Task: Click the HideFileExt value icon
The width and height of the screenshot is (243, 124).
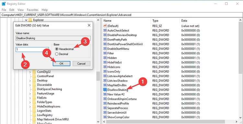Action: click(105, 62)
